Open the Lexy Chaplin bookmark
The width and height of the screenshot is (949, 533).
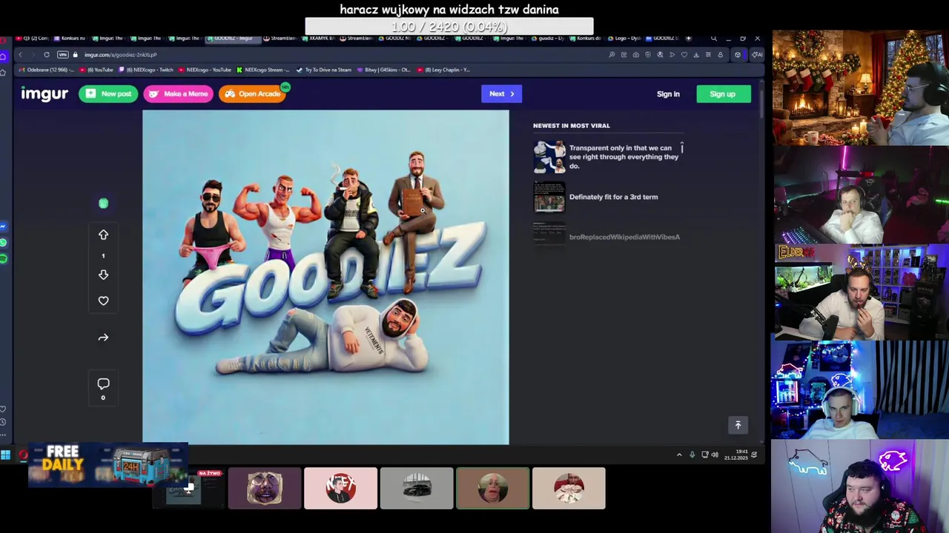[443, 70]
